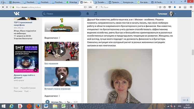Click the lock icon in address bar
This screenshot has width=194, height=109.
tap(13, 7)
